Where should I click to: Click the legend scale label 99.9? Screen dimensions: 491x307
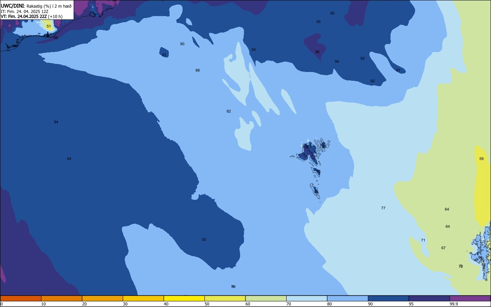454,304
